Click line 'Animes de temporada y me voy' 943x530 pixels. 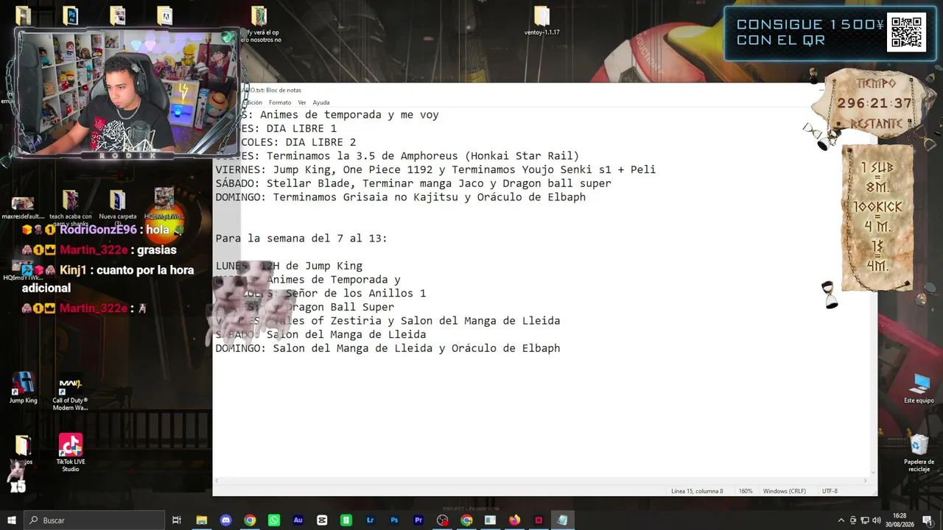[349, 115]
